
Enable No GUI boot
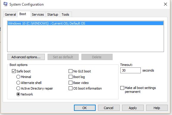[70, 71]
